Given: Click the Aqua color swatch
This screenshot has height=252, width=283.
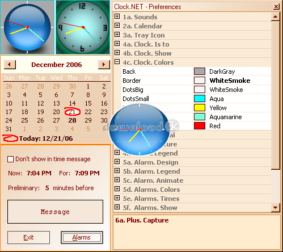Looking at the screenshot, I should pos(200,99).
